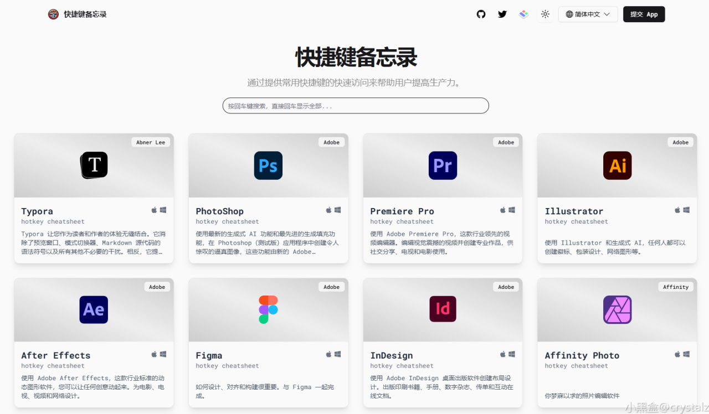Expand the 简体中文 language dropdown

point(588,14)
